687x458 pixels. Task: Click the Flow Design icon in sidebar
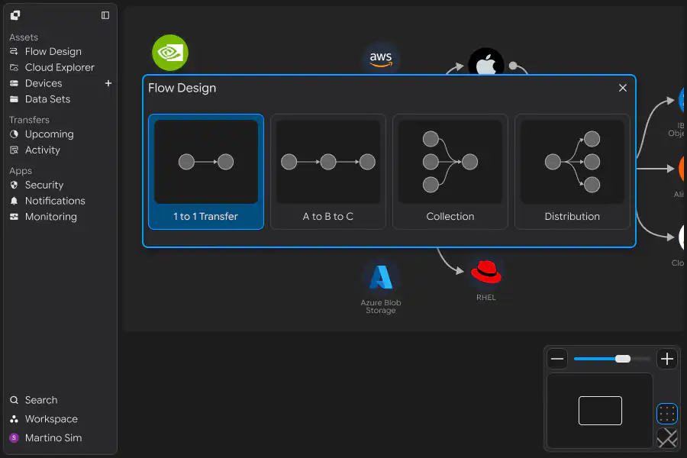tap(14, 51)
